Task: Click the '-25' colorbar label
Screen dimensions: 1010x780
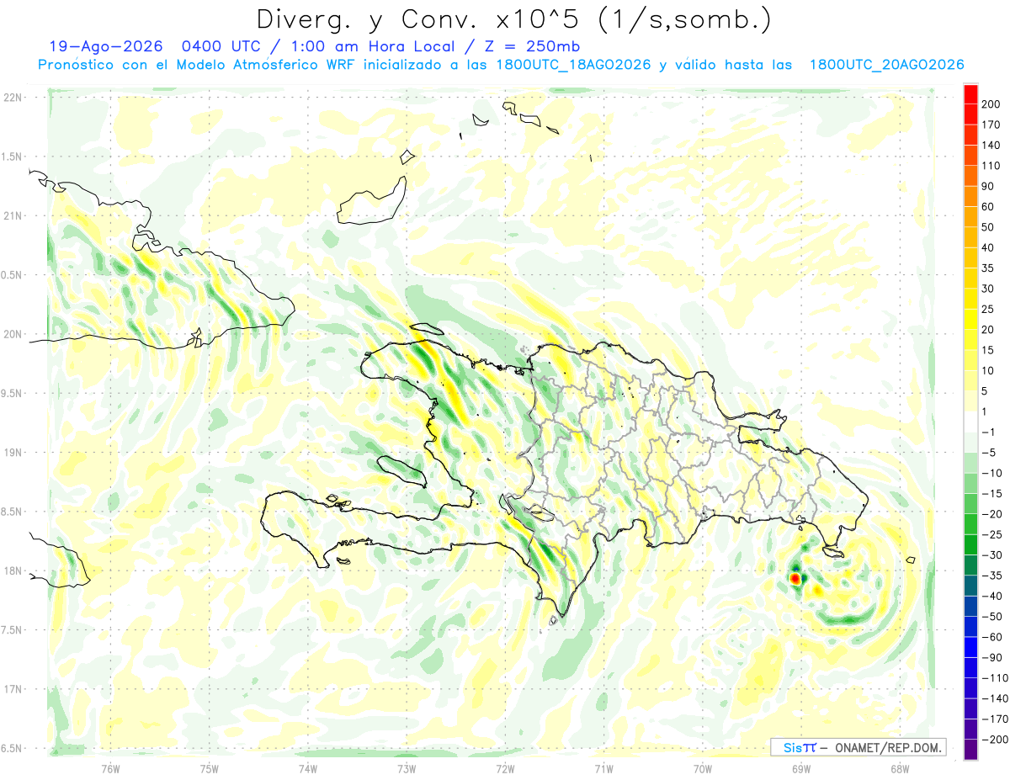Action: 991,534
